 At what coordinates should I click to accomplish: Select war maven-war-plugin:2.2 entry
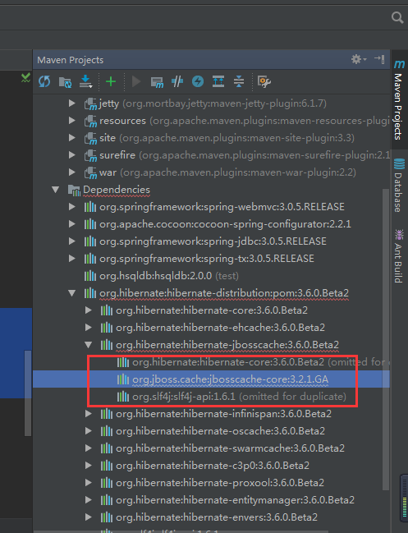tap(227, 172)
